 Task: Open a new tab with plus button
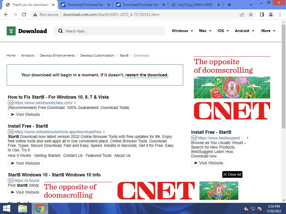[229, 5]
